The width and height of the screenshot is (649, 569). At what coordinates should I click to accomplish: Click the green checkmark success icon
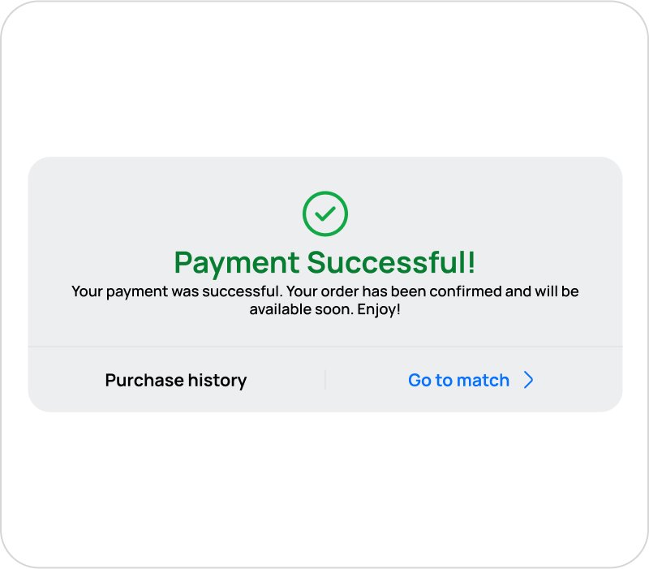324,213
